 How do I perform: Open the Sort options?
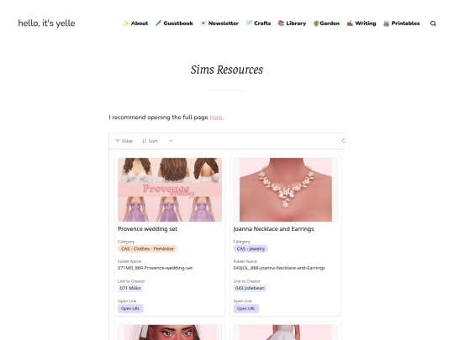coord(150,141)
